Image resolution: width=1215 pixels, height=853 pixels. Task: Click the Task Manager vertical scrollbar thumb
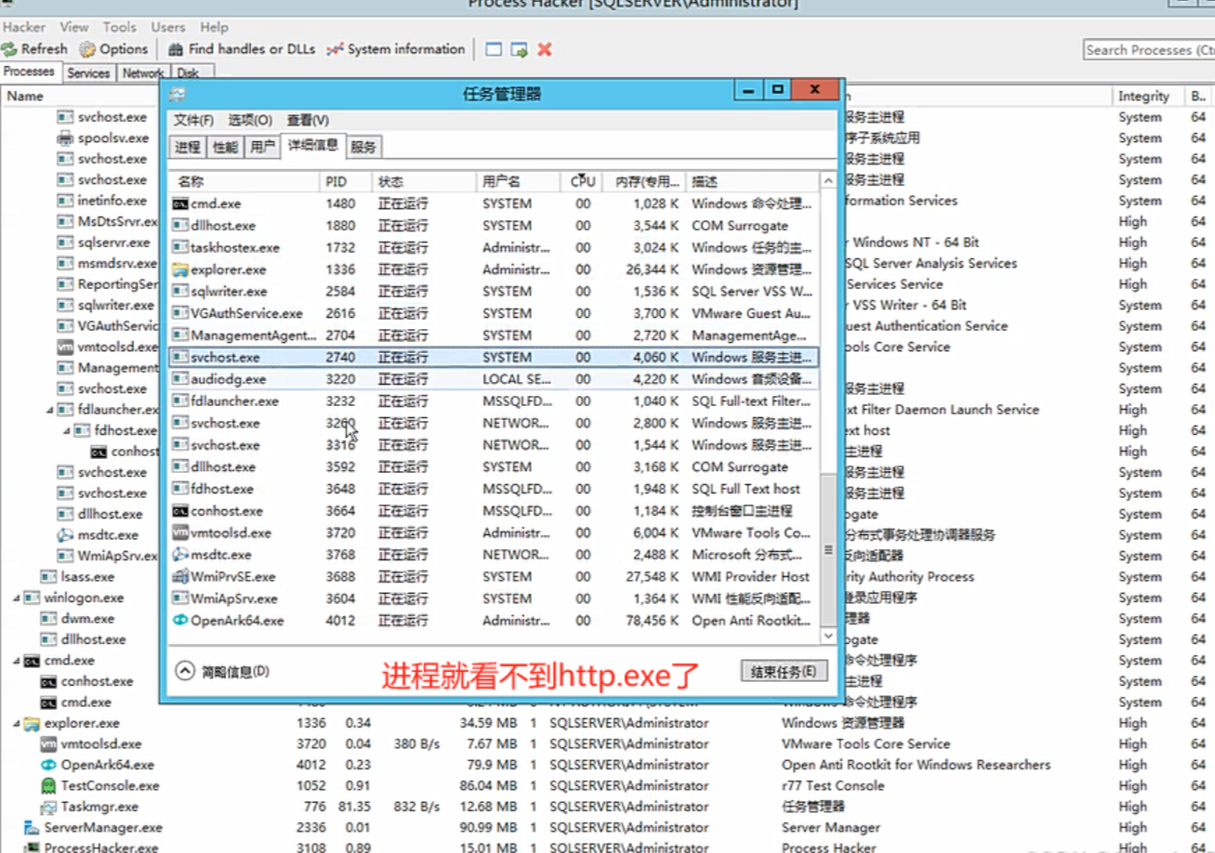tap(828, 548)
